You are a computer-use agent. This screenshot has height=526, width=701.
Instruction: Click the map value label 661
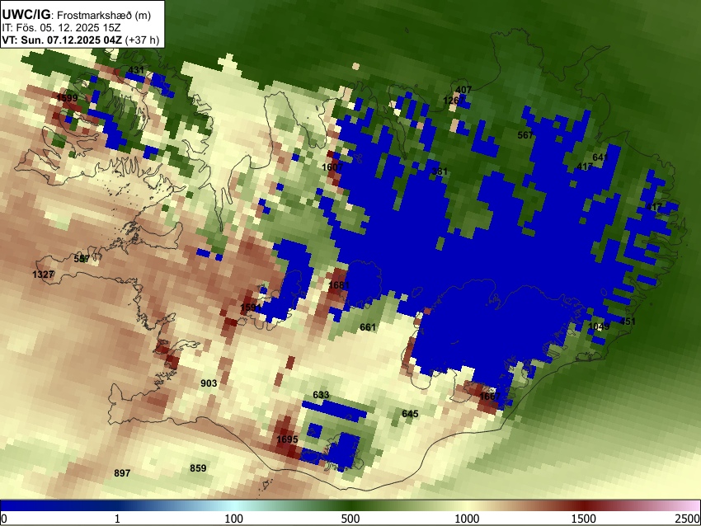(368, 327)
